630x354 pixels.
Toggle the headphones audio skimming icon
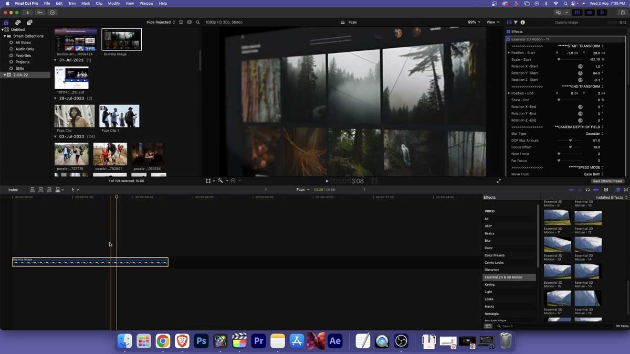click(x=587, y=190)
